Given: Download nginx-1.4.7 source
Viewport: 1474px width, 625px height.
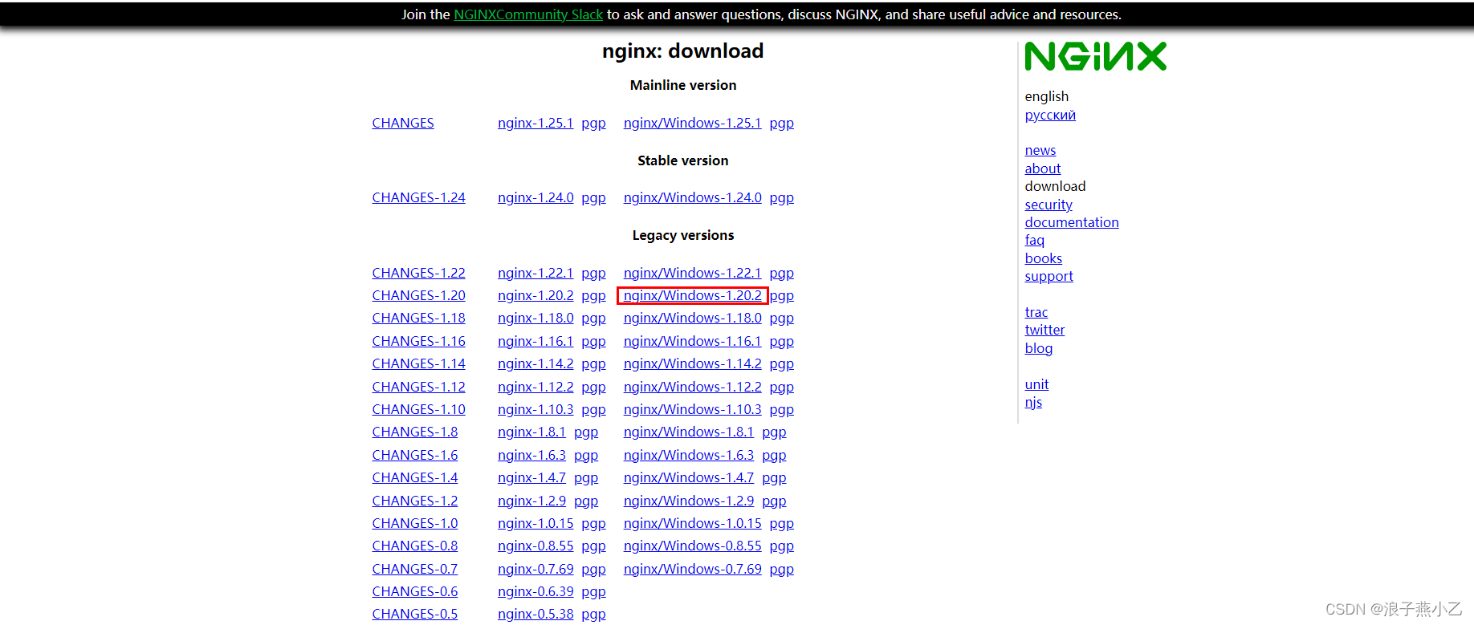Looking at the screenshot, I should point(531,477).
